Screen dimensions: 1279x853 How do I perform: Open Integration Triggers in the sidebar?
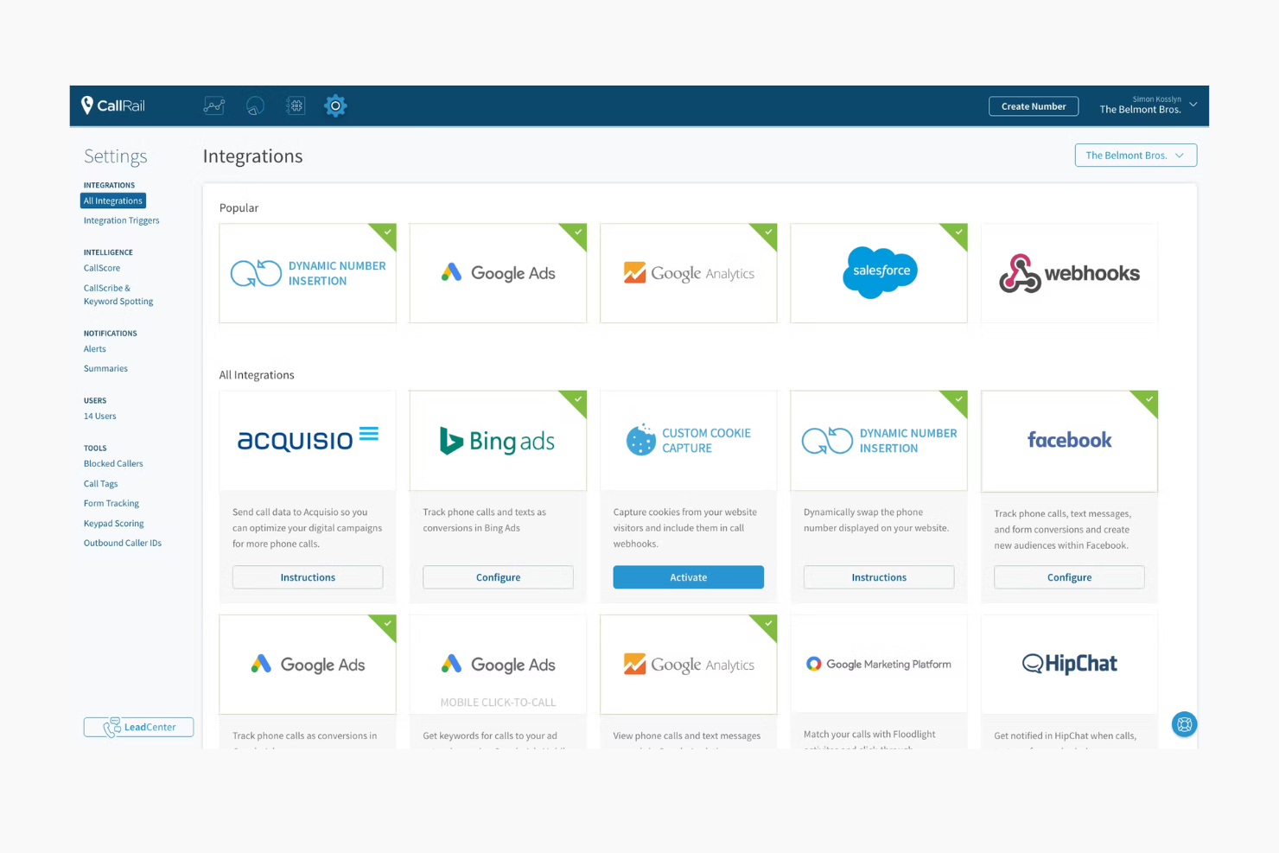coord(122,220)
